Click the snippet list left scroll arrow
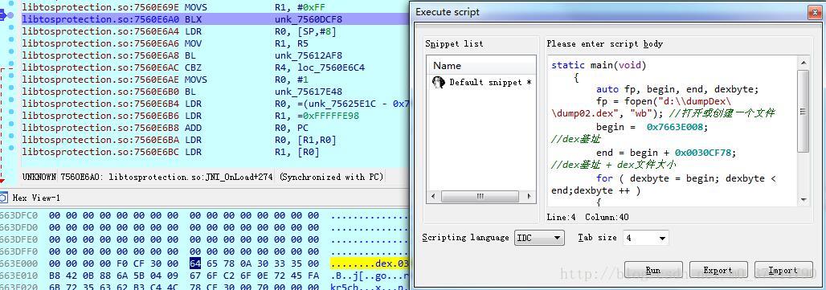Screen dimensions: 826x290 (x=434, y=196)
